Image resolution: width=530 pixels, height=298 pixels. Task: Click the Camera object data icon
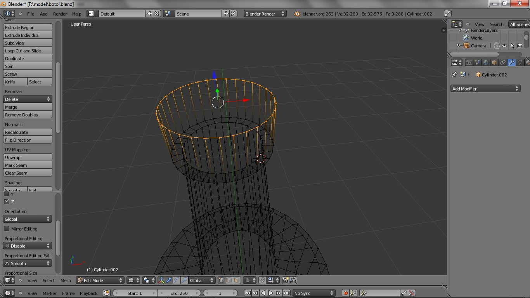497,46
